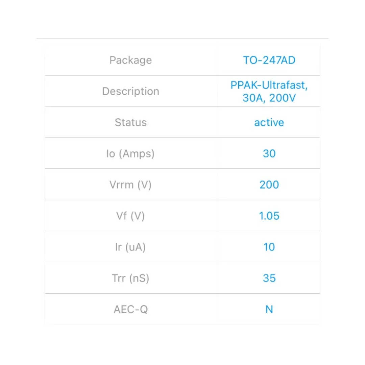Open the PPAK-Ultrafast, 30A, 200V description link
The height and width of the screenshot is (365, 365).
[x=269, y=91]
